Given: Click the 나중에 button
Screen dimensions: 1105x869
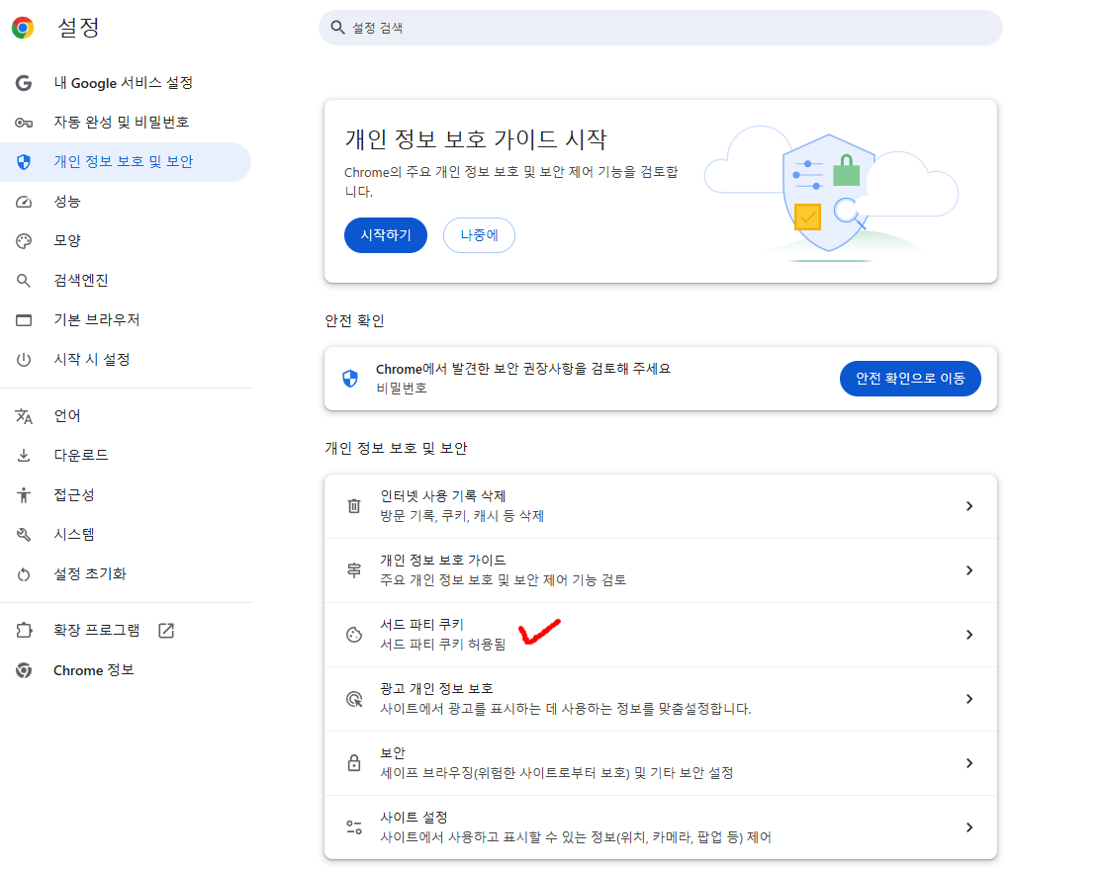Looking at the screenshot, I should pos(479,235).
